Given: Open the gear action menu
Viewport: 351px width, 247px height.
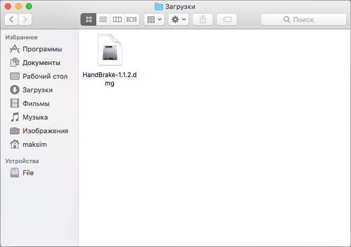Looking at the screenshot, I should 178,19.
